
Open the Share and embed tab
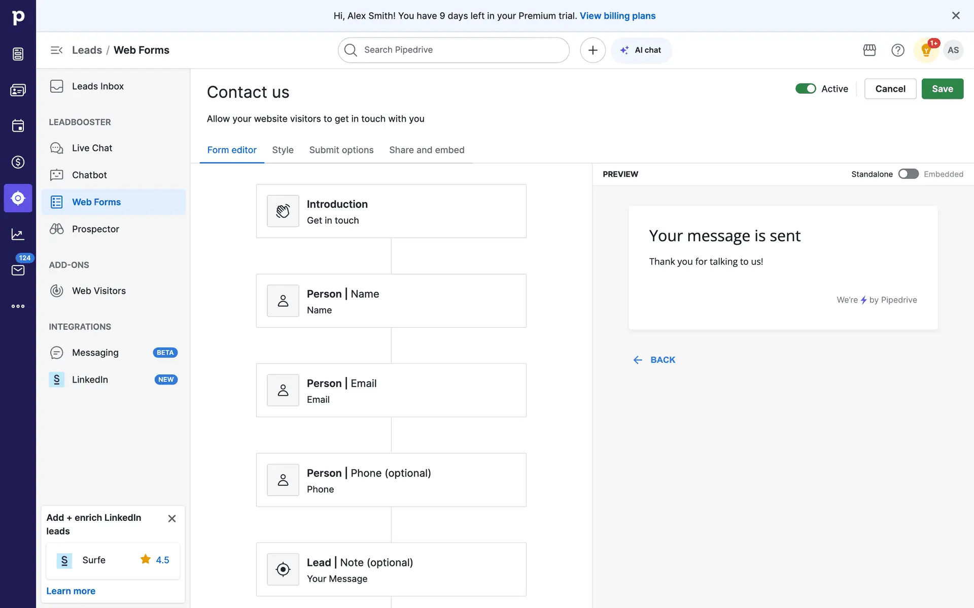[x=427, y=150]
